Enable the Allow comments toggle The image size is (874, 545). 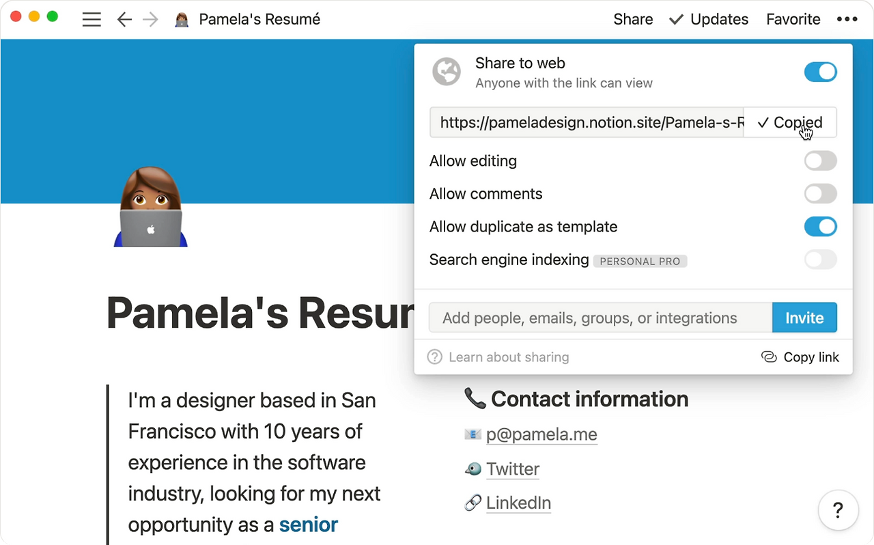coord(820,194)
